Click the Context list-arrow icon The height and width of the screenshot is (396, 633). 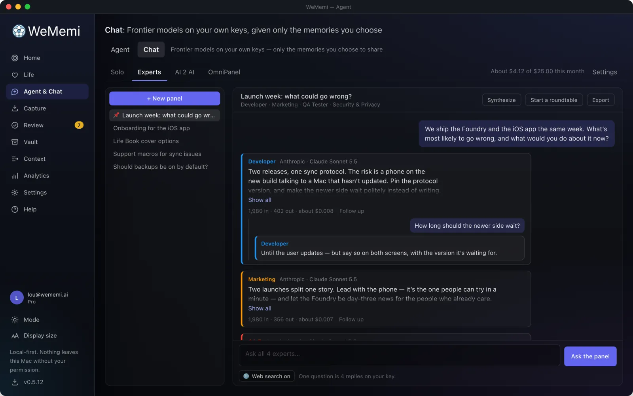coord(15,159)
